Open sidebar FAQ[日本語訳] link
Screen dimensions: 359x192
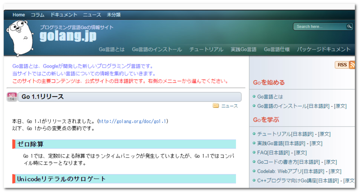point(273,153)
